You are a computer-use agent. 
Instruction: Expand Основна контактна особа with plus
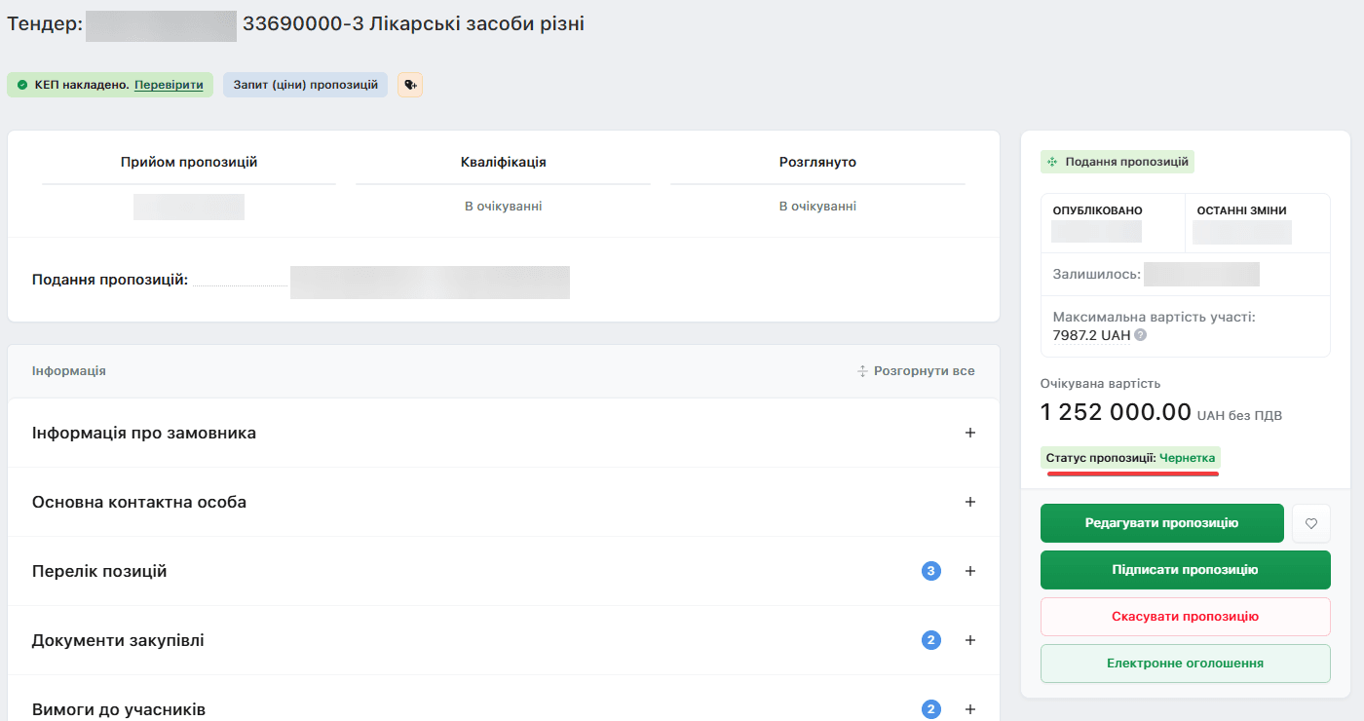(970, 502)
